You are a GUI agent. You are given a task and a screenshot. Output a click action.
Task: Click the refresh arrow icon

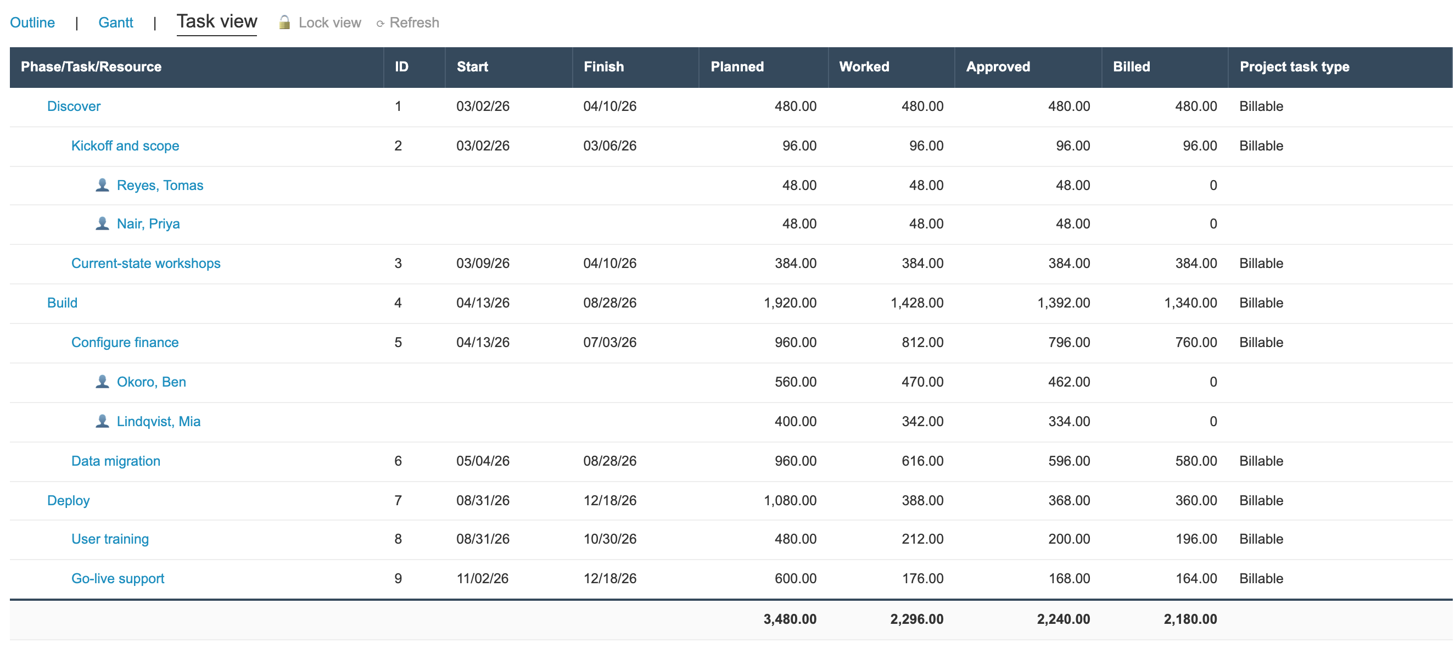coord(380,24)
